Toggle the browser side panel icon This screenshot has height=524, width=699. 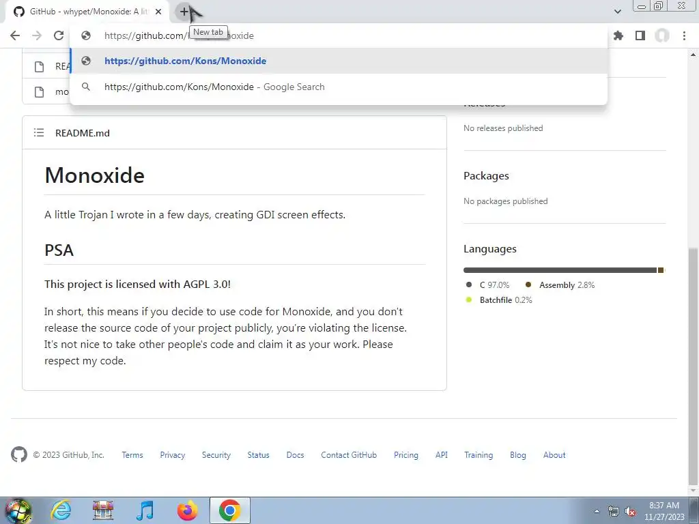pyautogui.click(x=640, y=35)
